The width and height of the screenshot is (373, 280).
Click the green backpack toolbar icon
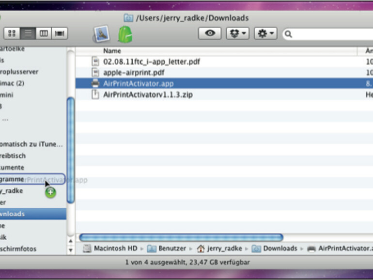click(125, 34)
